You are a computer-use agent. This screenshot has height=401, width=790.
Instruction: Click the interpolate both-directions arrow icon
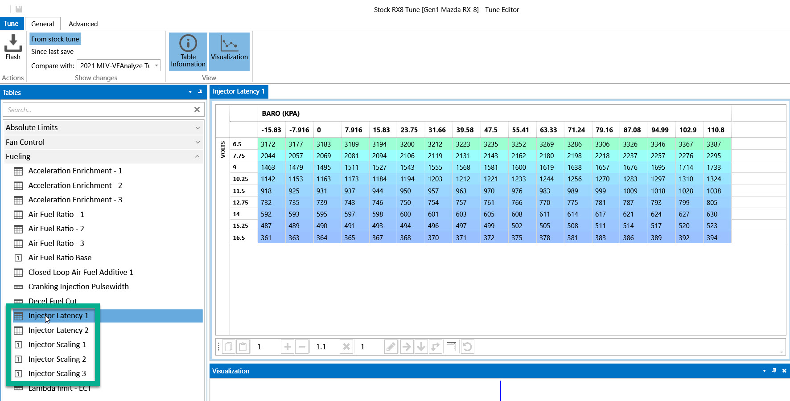coord(435,347)
